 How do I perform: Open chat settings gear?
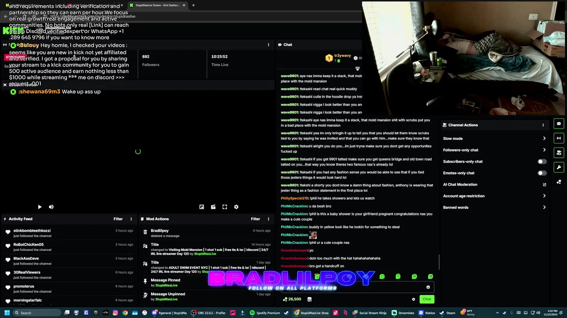tap(413, 299)
